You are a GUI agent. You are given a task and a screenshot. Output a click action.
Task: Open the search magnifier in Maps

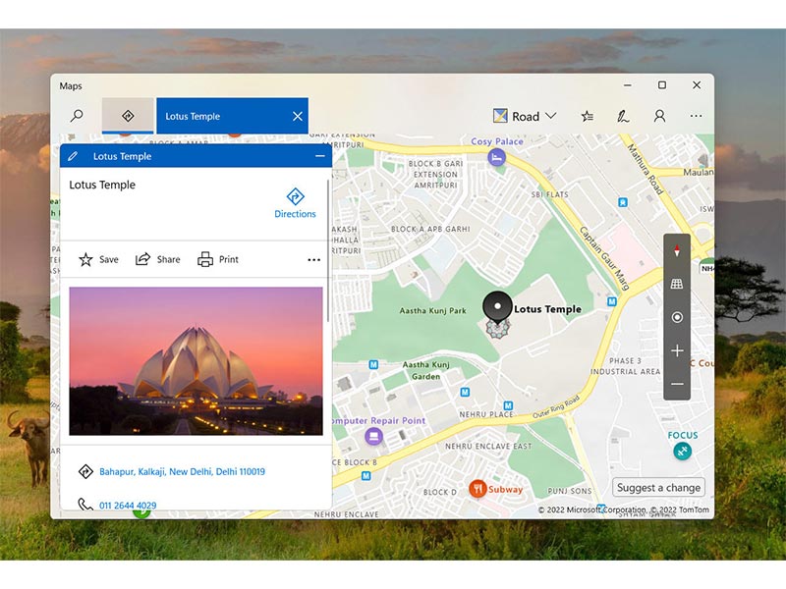(77, 116)
